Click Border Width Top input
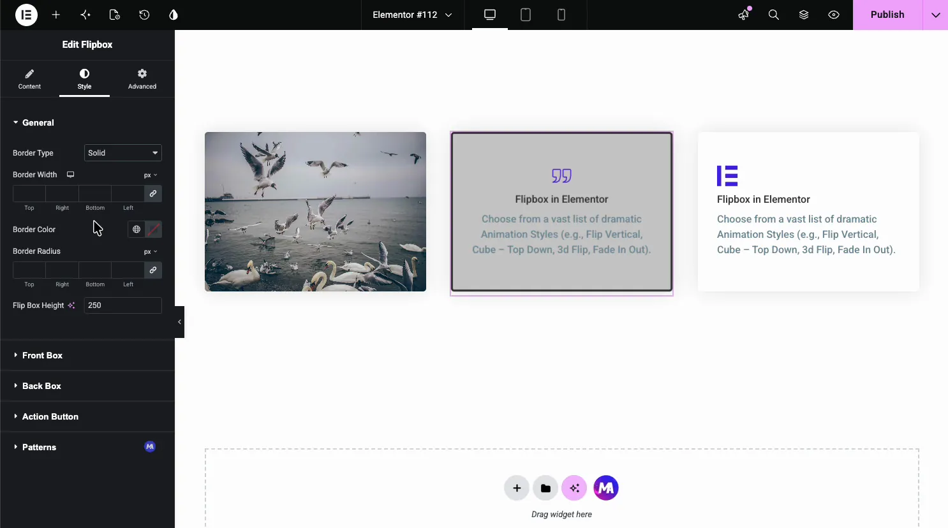This screenshot has width=948, height=528. click(29, 194)
